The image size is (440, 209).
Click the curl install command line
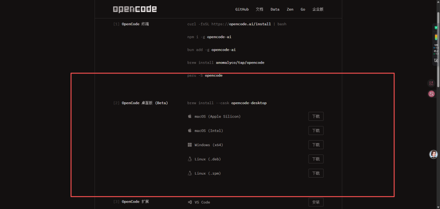pyautogui.click(x=237, y=24)
